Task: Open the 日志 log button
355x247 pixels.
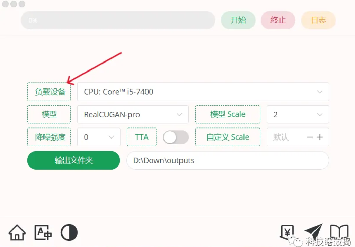Action: 318,20
